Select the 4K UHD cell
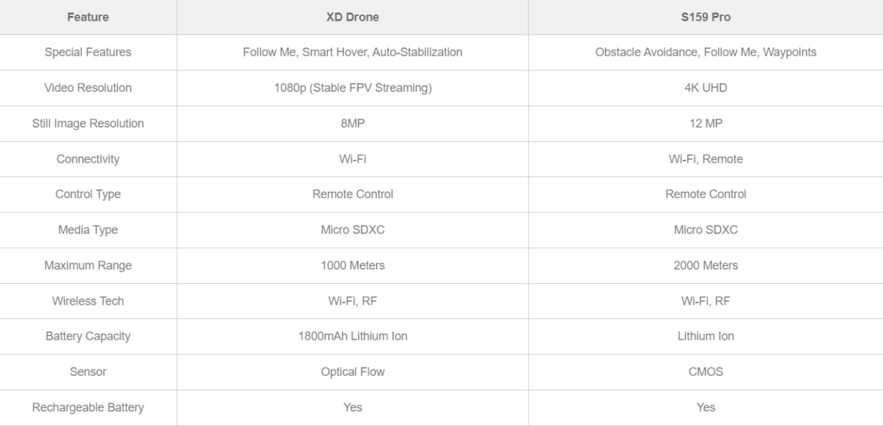The image size is (883, 426). click(706, 88)
